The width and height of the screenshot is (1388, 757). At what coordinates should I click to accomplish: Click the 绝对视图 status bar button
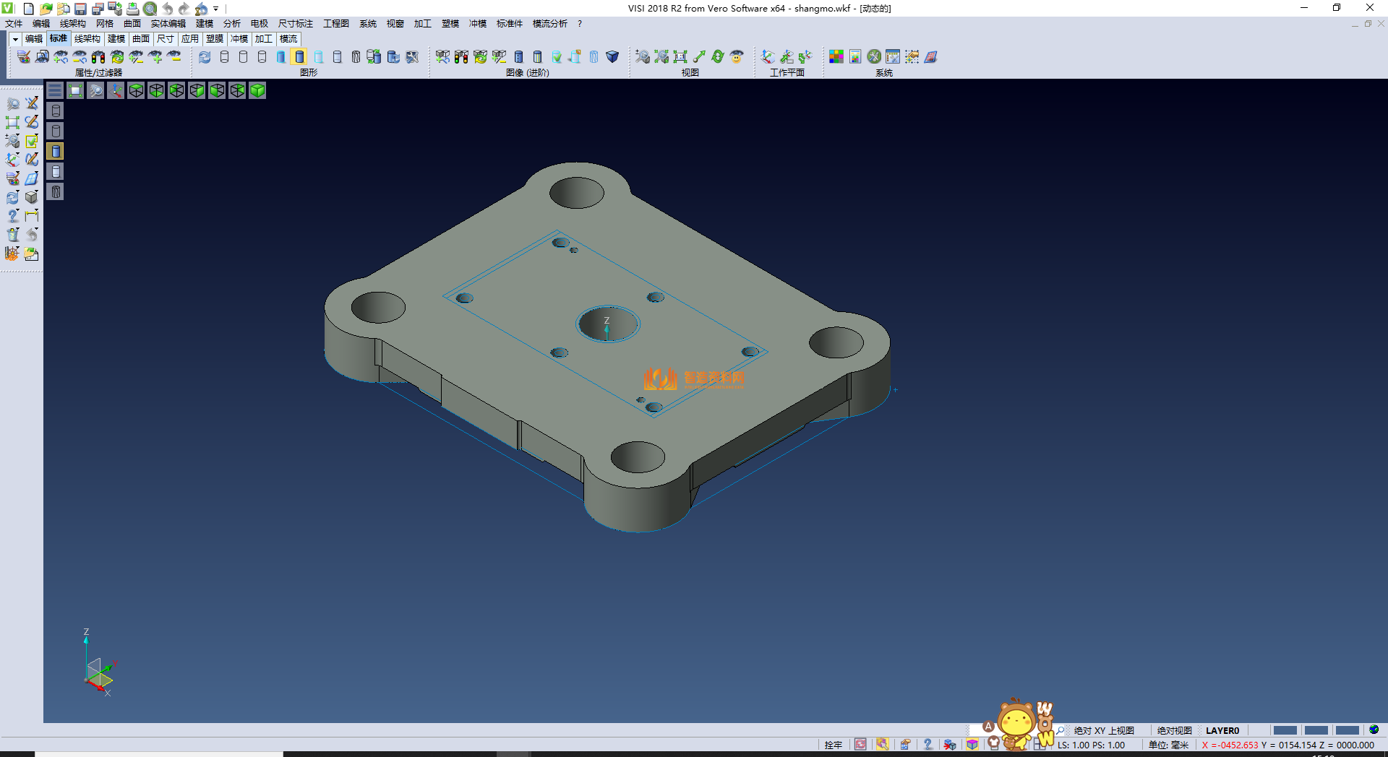[1174, 730]
